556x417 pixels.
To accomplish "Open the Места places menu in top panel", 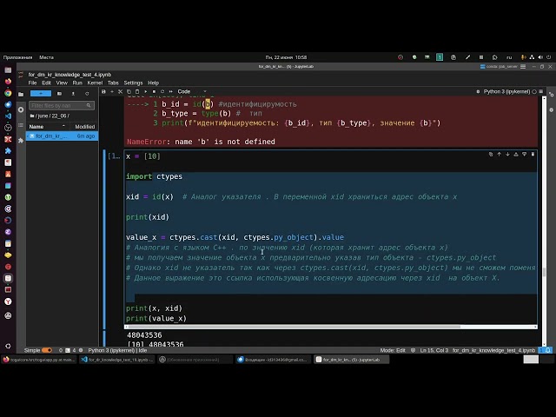I will point(46,57).
